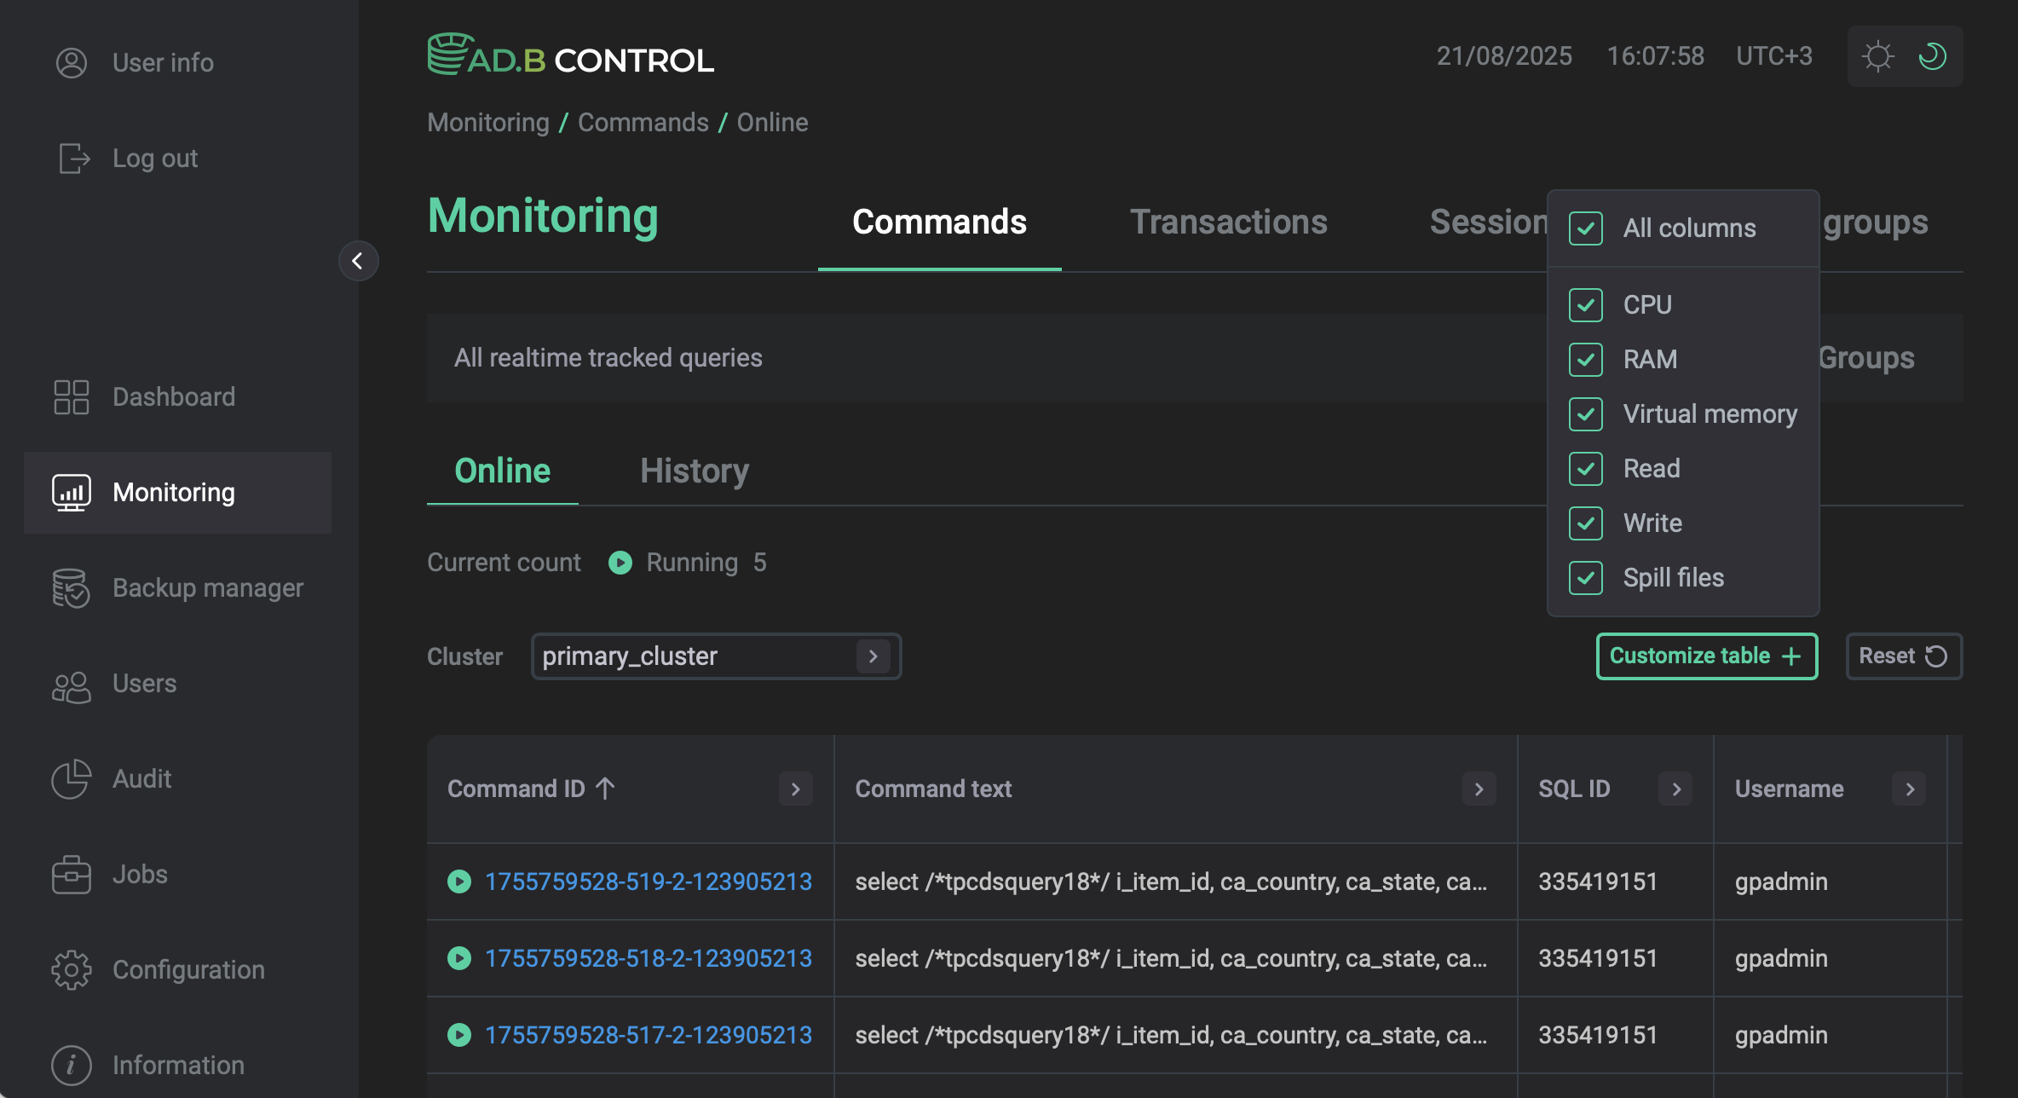
Task: Click the Configuration gear icon
Action: [71, 970]
